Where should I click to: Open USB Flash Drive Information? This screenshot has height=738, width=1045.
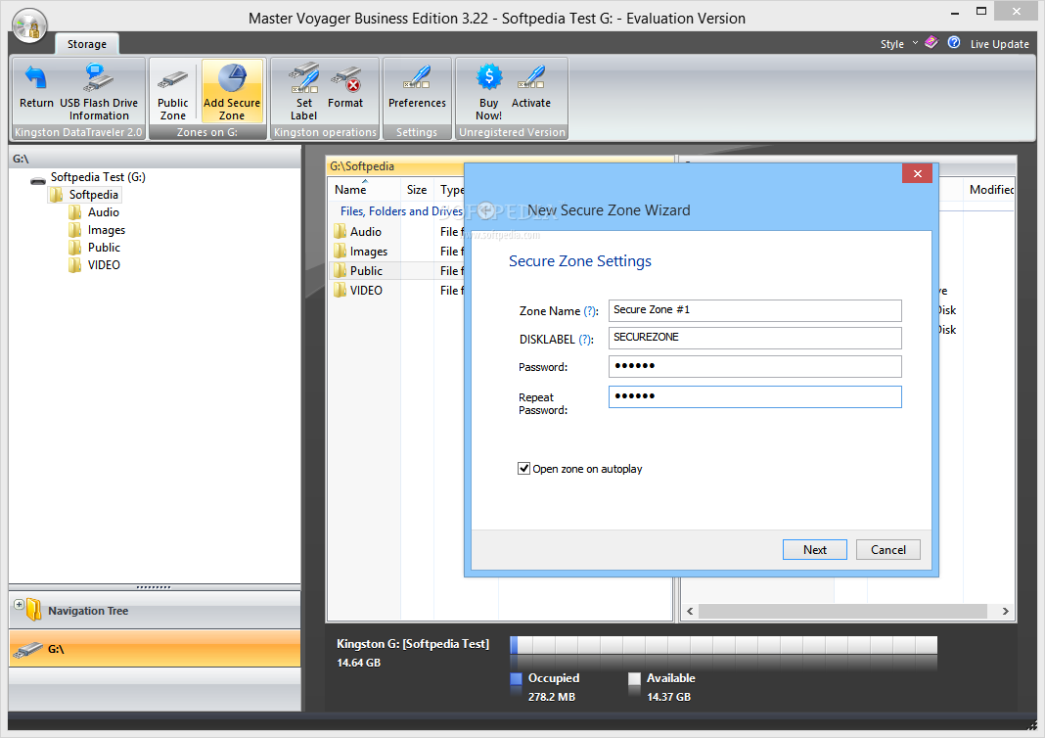99,92
